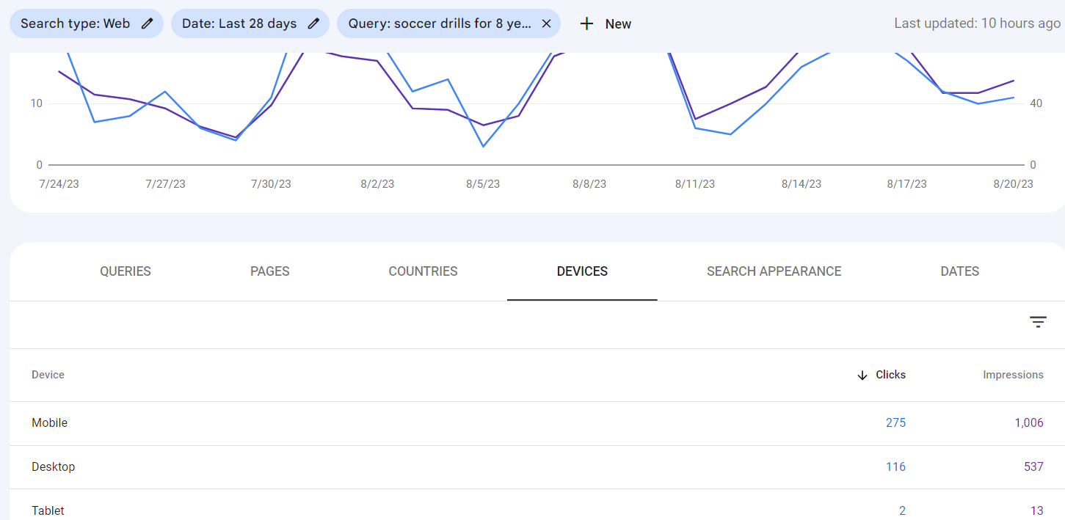Click the descending sort arrow beside Clicks
This screenshot has width=1065, height=520.
click(861, 375)
